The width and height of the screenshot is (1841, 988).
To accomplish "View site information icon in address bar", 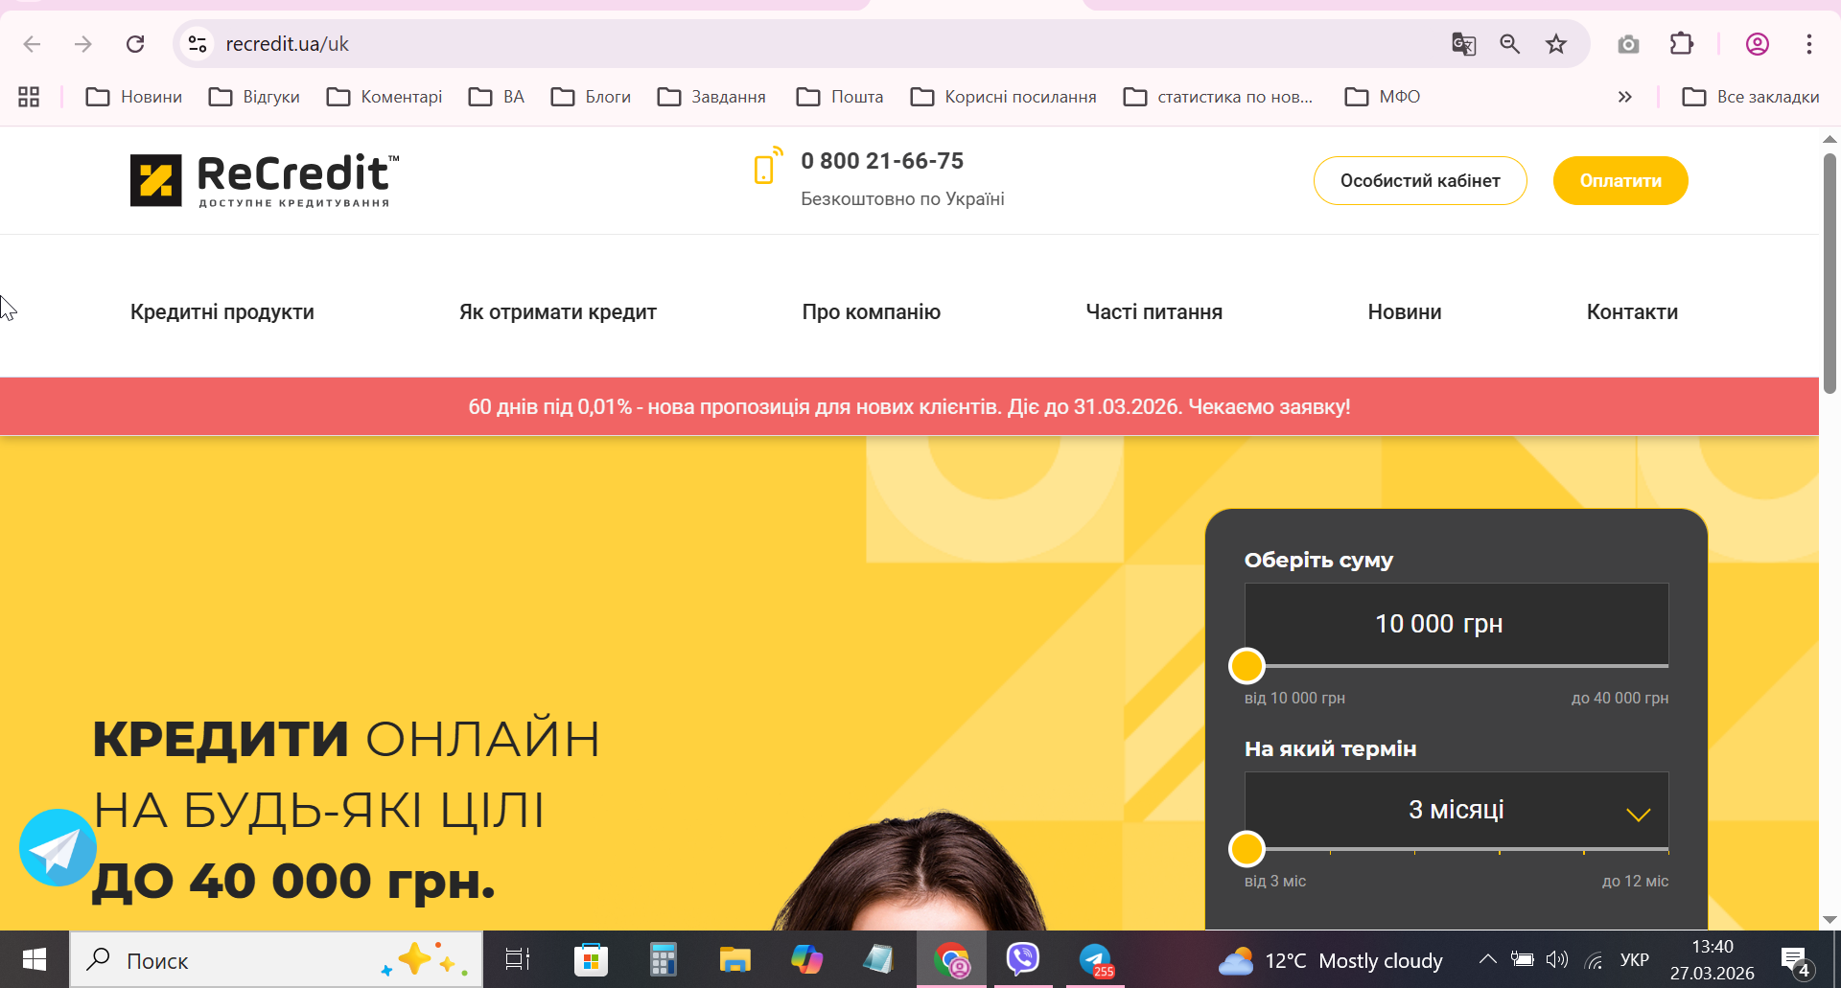I will (198, 44).
